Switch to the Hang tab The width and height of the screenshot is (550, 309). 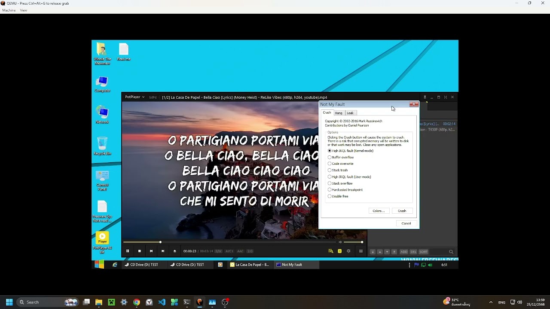pos(339,113)
